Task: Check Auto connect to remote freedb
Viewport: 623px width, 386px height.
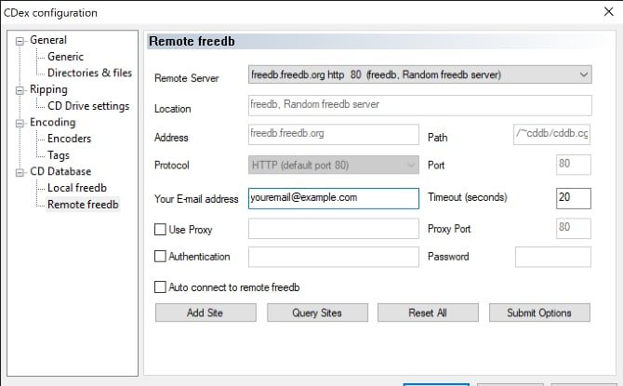Action: pos(160,287)
